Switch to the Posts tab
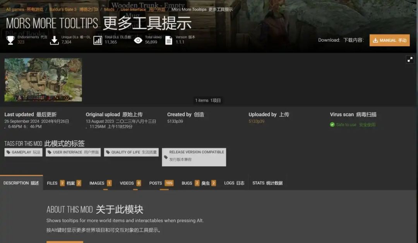Viewport: 418px width, 243px height. tap(161, 183)
